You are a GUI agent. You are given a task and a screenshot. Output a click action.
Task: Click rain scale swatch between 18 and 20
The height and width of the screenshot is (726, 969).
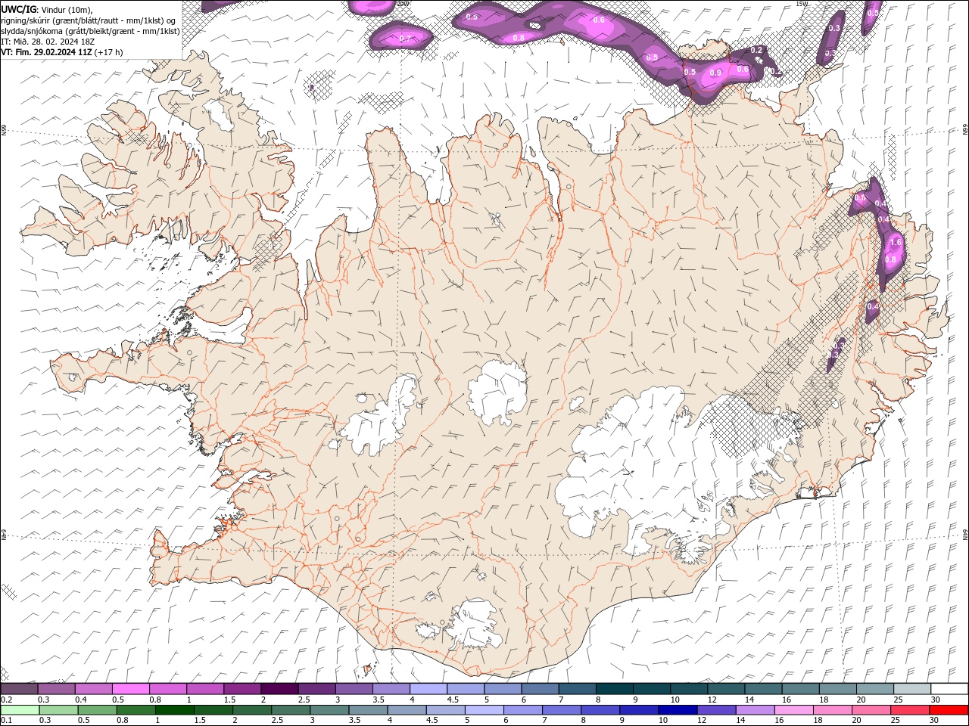(832, 710)
